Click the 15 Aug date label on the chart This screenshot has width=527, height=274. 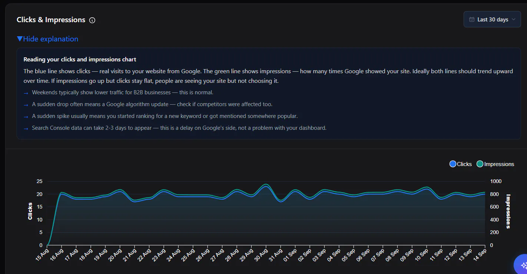point(42,254)
